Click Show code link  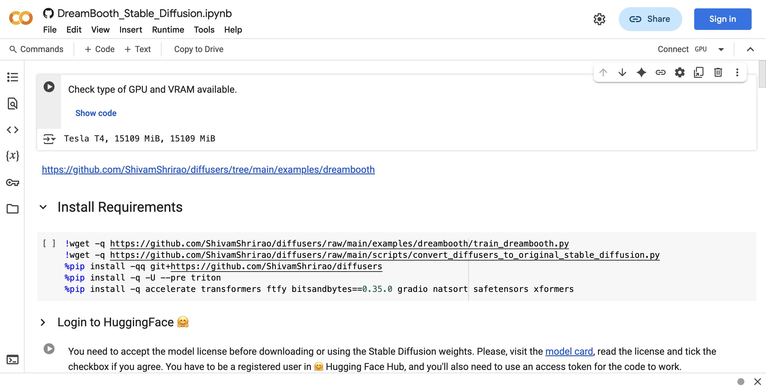pyautogui.click(x=96, y=113)
